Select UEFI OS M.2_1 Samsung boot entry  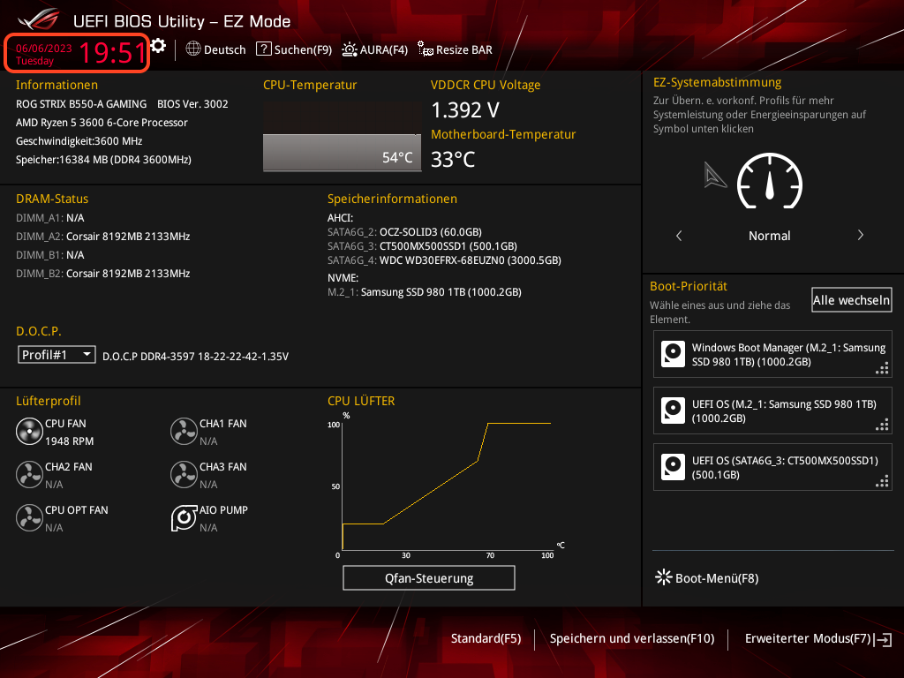(772, 411)
